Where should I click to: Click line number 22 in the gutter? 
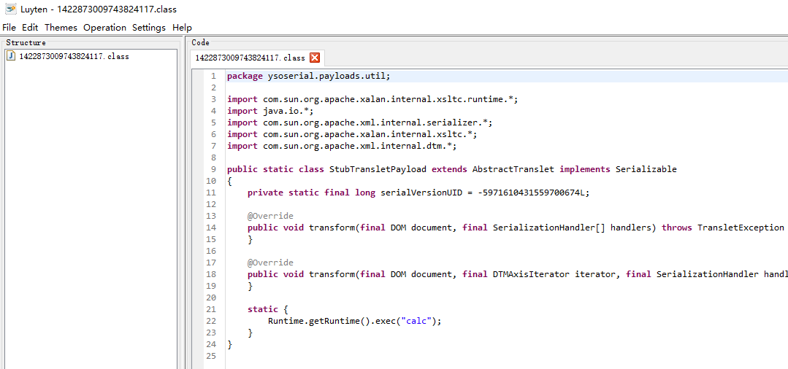(211, 321)
